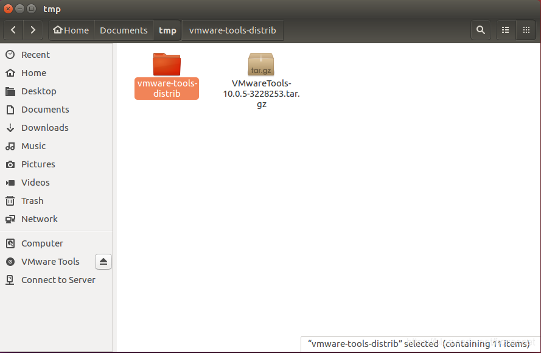Screen dimensions: 541x353
Task: Open Desktop label in sidebar
Action: 39,91
